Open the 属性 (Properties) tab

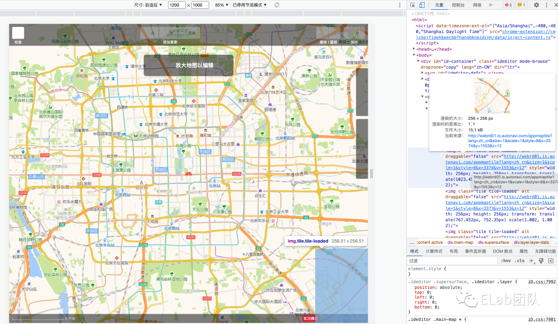point(523,251)
